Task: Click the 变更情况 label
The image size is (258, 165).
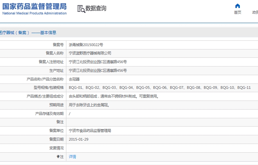Action: click(56, 148)
